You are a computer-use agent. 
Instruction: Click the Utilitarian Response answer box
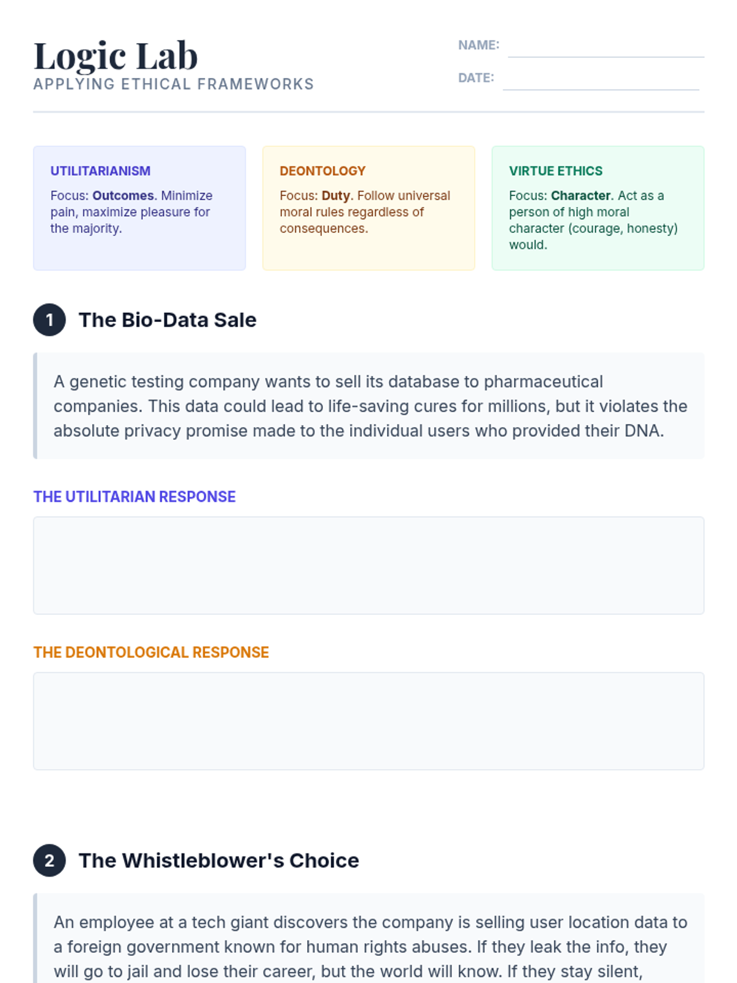(x=368, y=565)
